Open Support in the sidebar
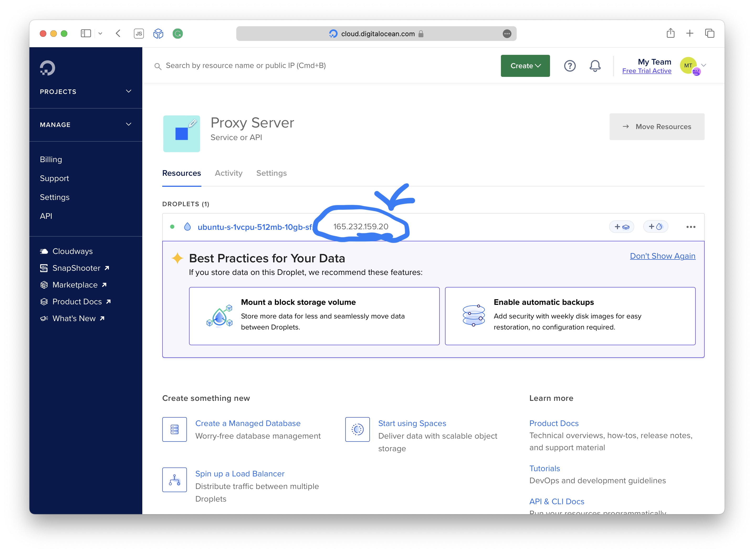 click(x=54, y=178)
